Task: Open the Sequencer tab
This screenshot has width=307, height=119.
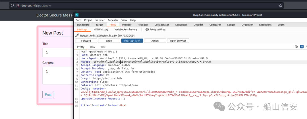Action: point(181,25)
